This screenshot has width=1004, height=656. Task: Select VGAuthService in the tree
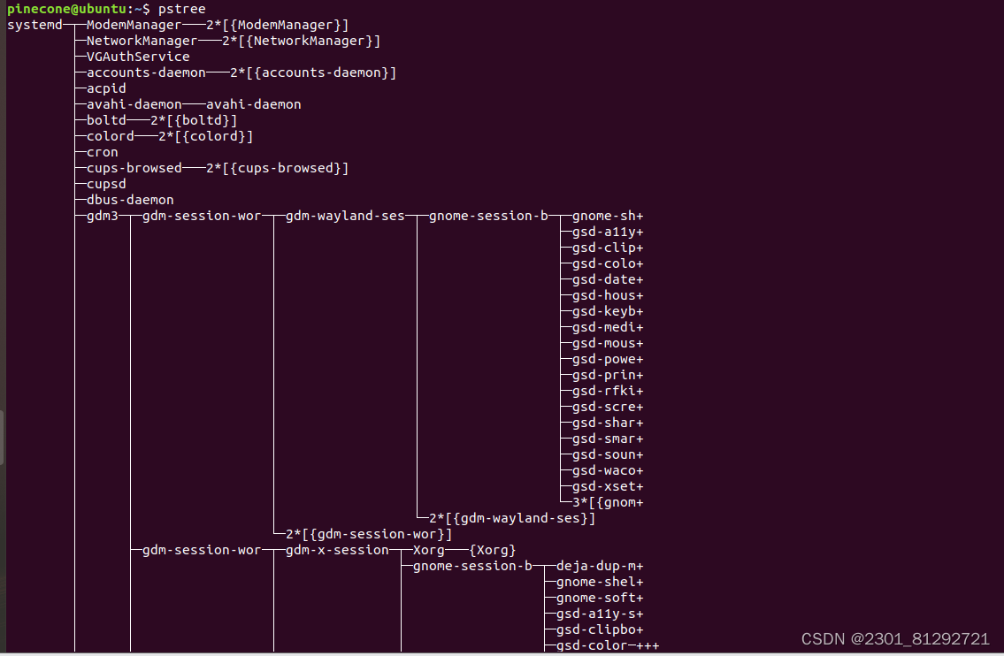click(138, 57)
